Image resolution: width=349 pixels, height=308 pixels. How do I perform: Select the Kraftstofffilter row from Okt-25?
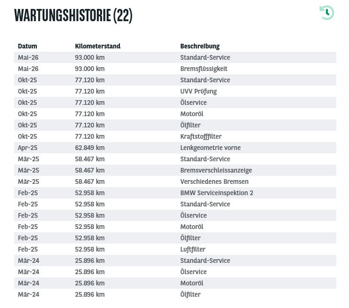[175, 136]
